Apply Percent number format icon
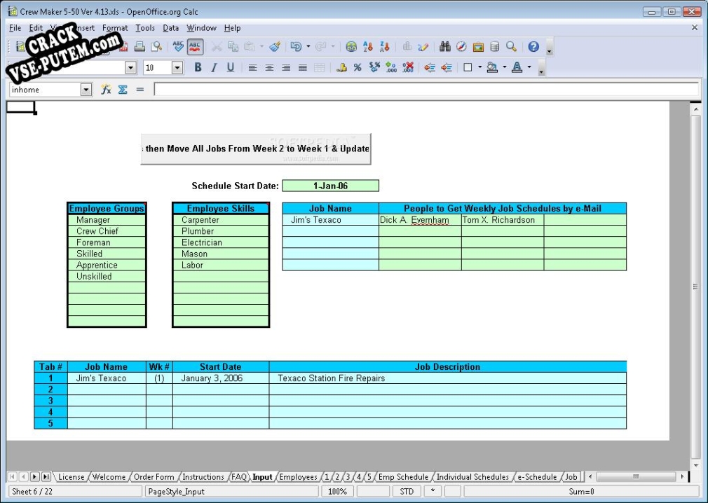Image resolution: width=708 pixels, height=503 pixels. pos(358,67)
